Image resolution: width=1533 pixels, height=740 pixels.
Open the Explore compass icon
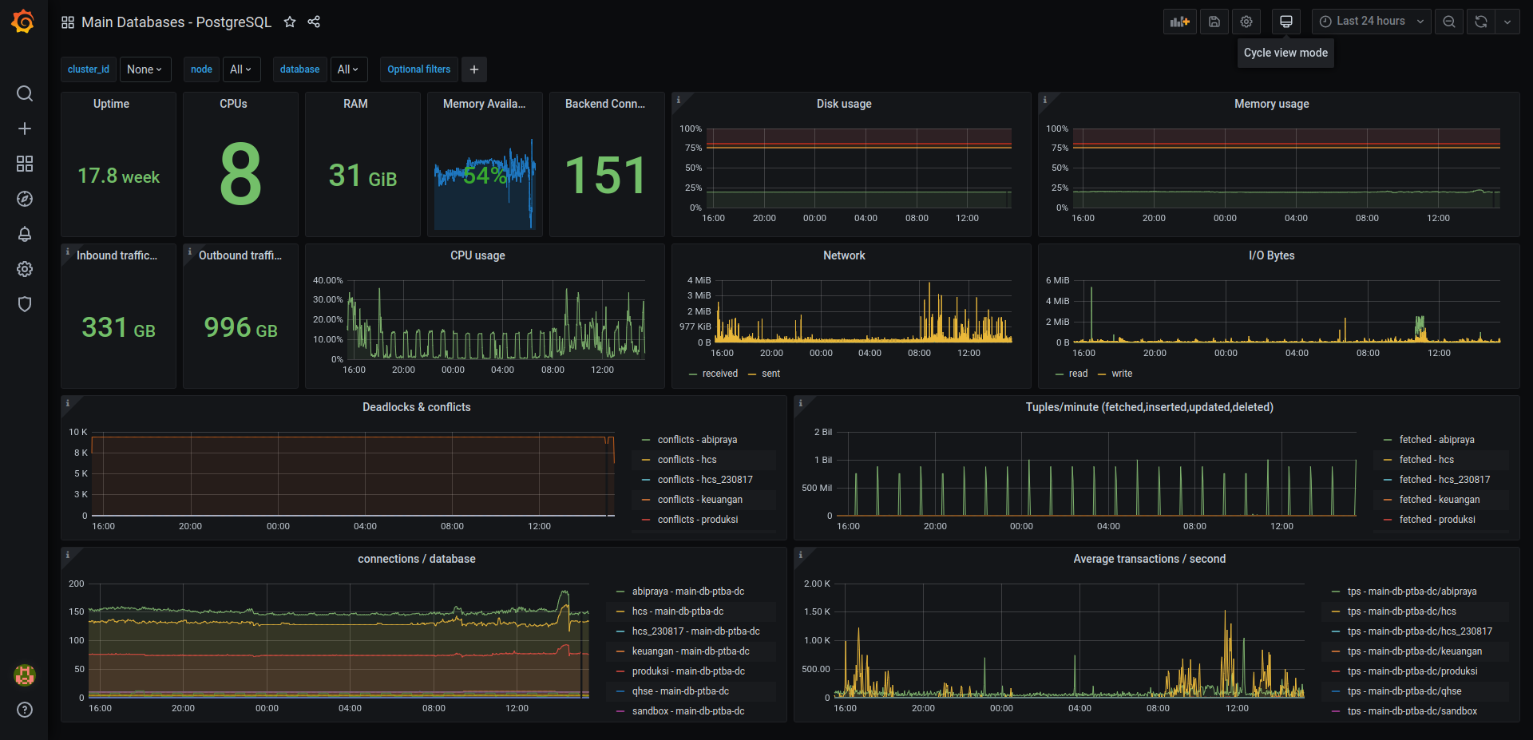[x=25, y=199]
